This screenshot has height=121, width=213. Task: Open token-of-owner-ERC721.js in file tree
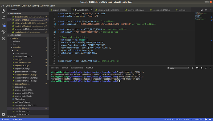point(28,105)
